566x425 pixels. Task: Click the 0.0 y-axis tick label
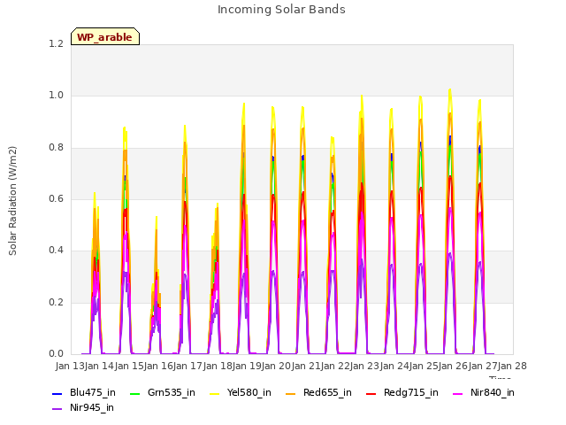click(x=56, y=354)
